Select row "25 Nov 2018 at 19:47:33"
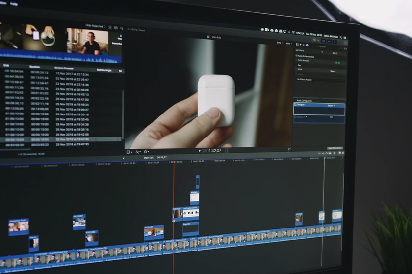The height and width of the screenshot is (274, 412). pos(61,144)
